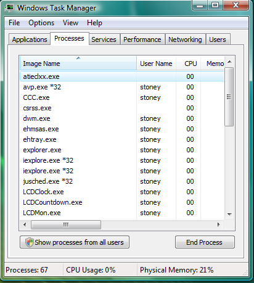
Task: Sort by the Memory column header
Action: (x=213, y=64)
